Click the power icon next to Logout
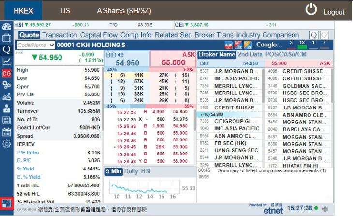 point(311,10)
